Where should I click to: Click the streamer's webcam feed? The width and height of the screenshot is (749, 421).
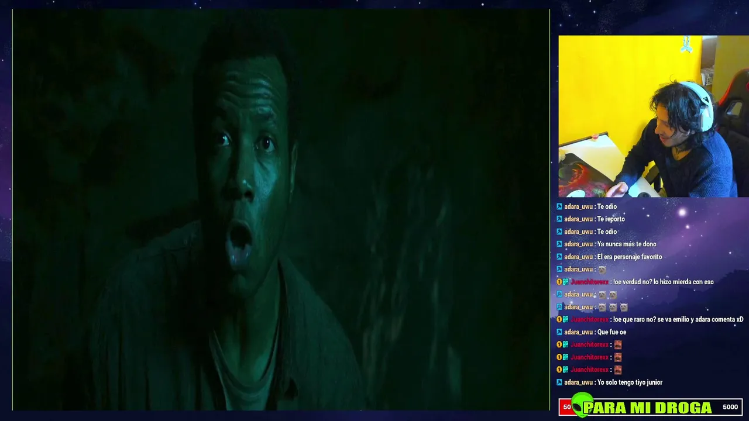654,116
